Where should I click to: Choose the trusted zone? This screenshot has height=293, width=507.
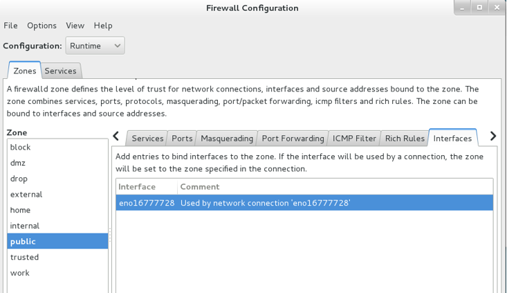pos(57,257)
